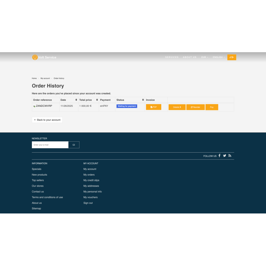Screen dimensions: 266x266
Task: Open the JS user account dropdown
Action: [231, 57]
